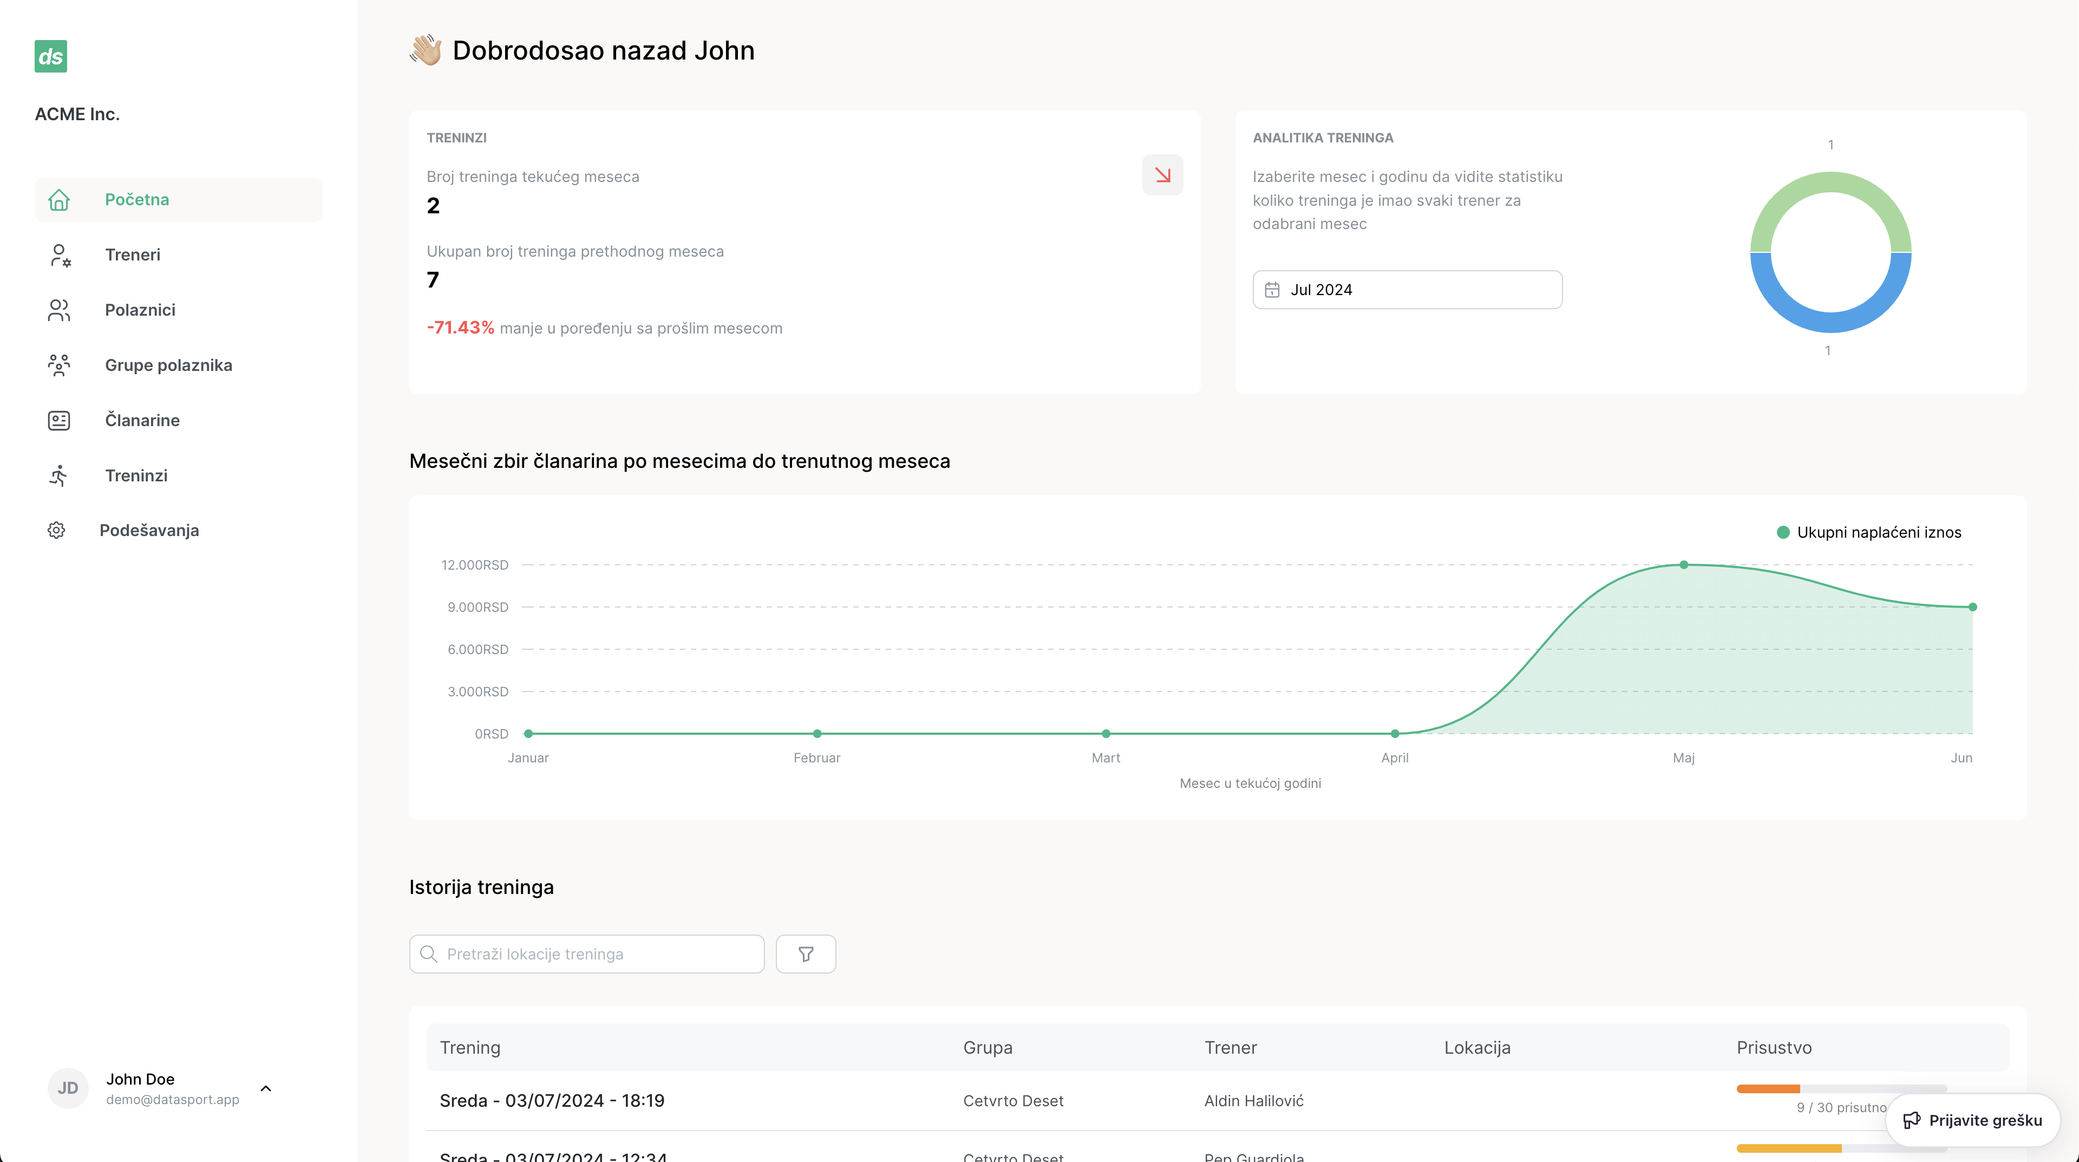Screen dimensions: 2079x1162
Task: Open Polaznici menu item
Action: pyautogui.click(x=178, y=310)
